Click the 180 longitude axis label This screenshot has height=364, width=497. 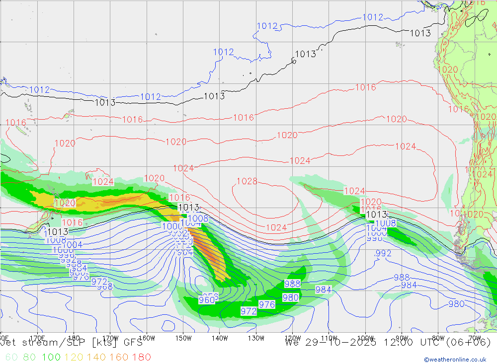pyautogui.click(x=74, y=338)
